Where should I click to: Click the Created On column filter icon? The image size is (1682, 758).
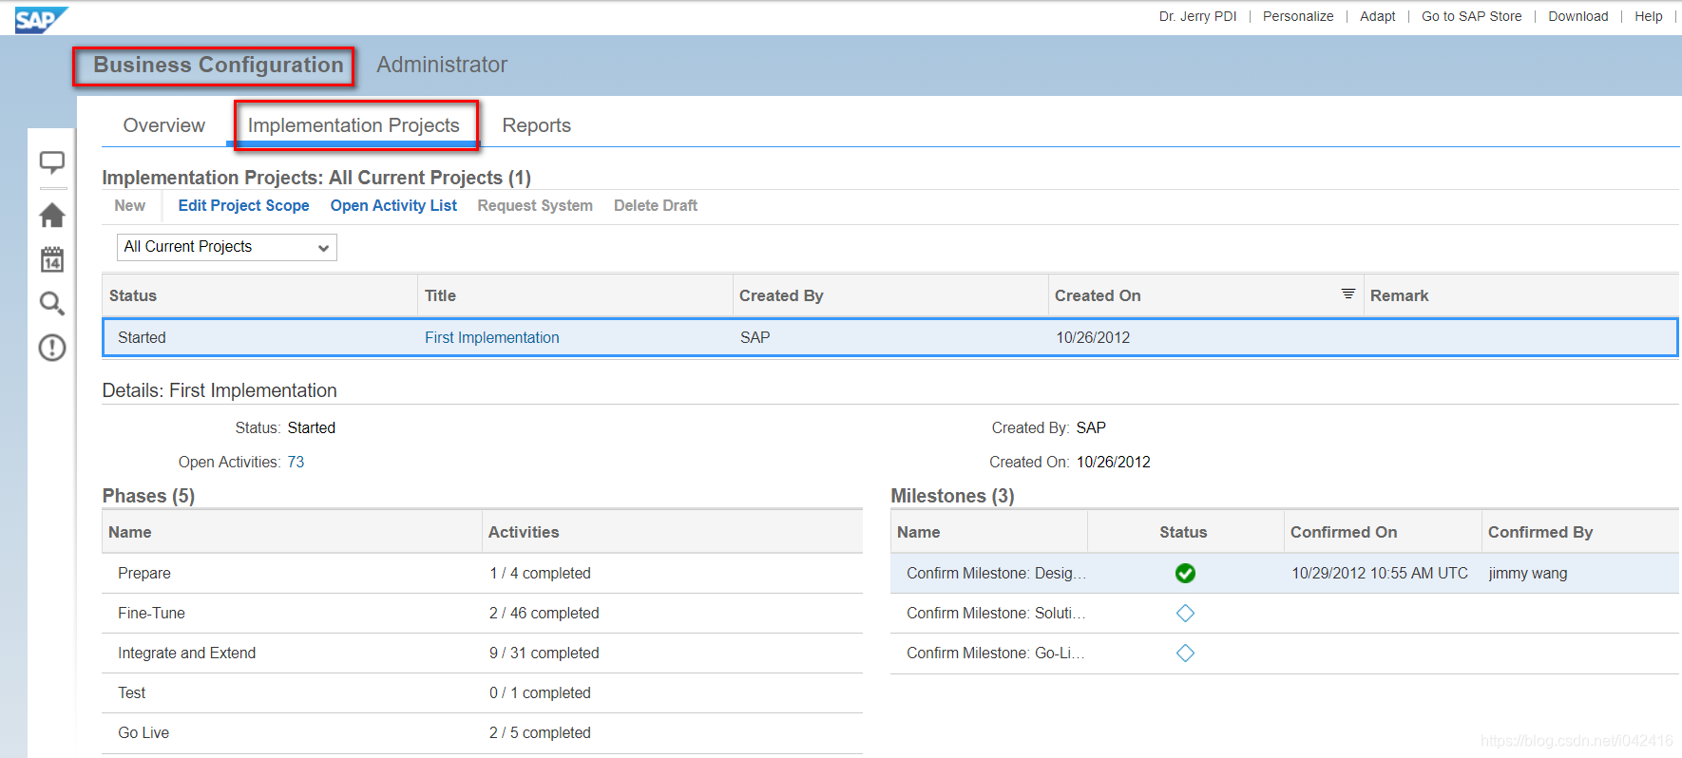[1348, 294]
